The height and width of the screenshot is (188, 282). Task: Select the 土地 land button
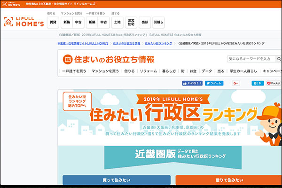coord(117,22)
